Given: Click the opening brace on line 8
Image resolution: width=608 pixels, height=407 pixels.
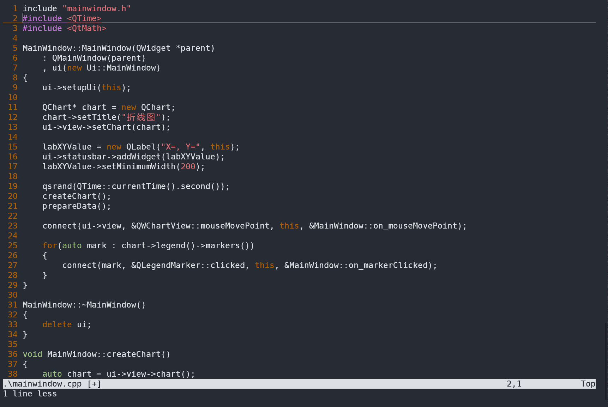Looking at the screenshot, I should pyautogui.click(x=25, y=78).
